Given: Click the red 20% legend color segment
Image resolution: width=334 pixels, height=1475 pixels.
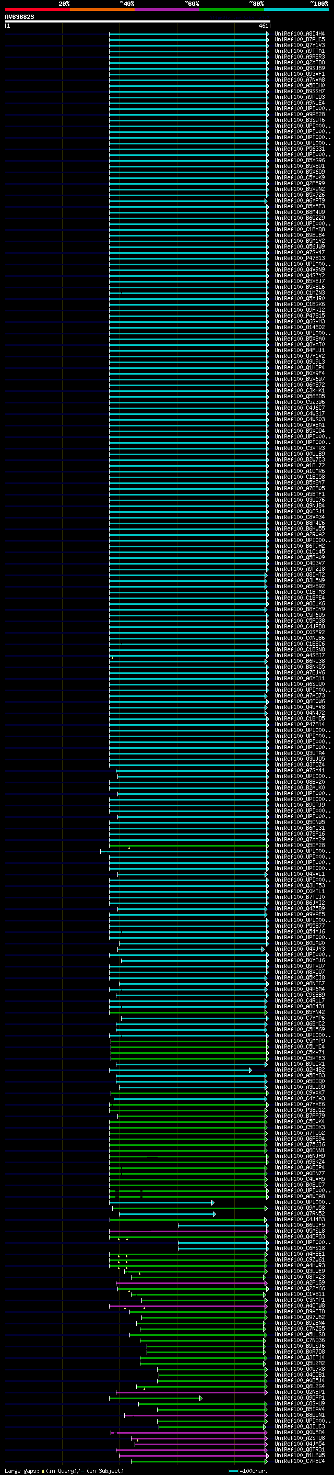Looking at the screenshot, I should (37, 9).
